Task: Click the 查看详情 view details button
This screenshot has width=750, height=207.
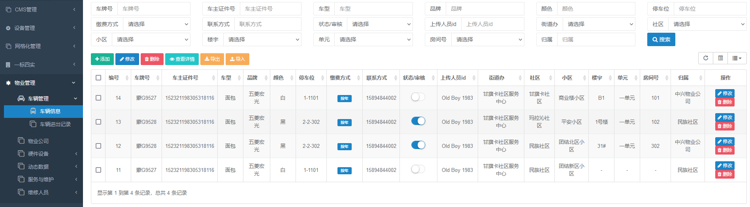Action: click(x=182, y=59)
